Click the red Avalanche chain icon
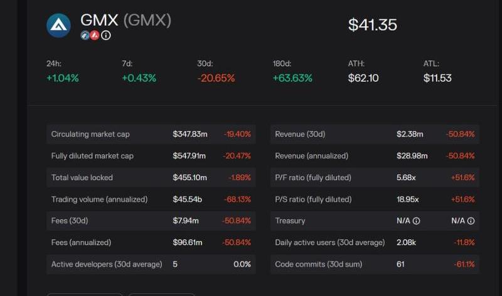 click(x=94, y=36)
